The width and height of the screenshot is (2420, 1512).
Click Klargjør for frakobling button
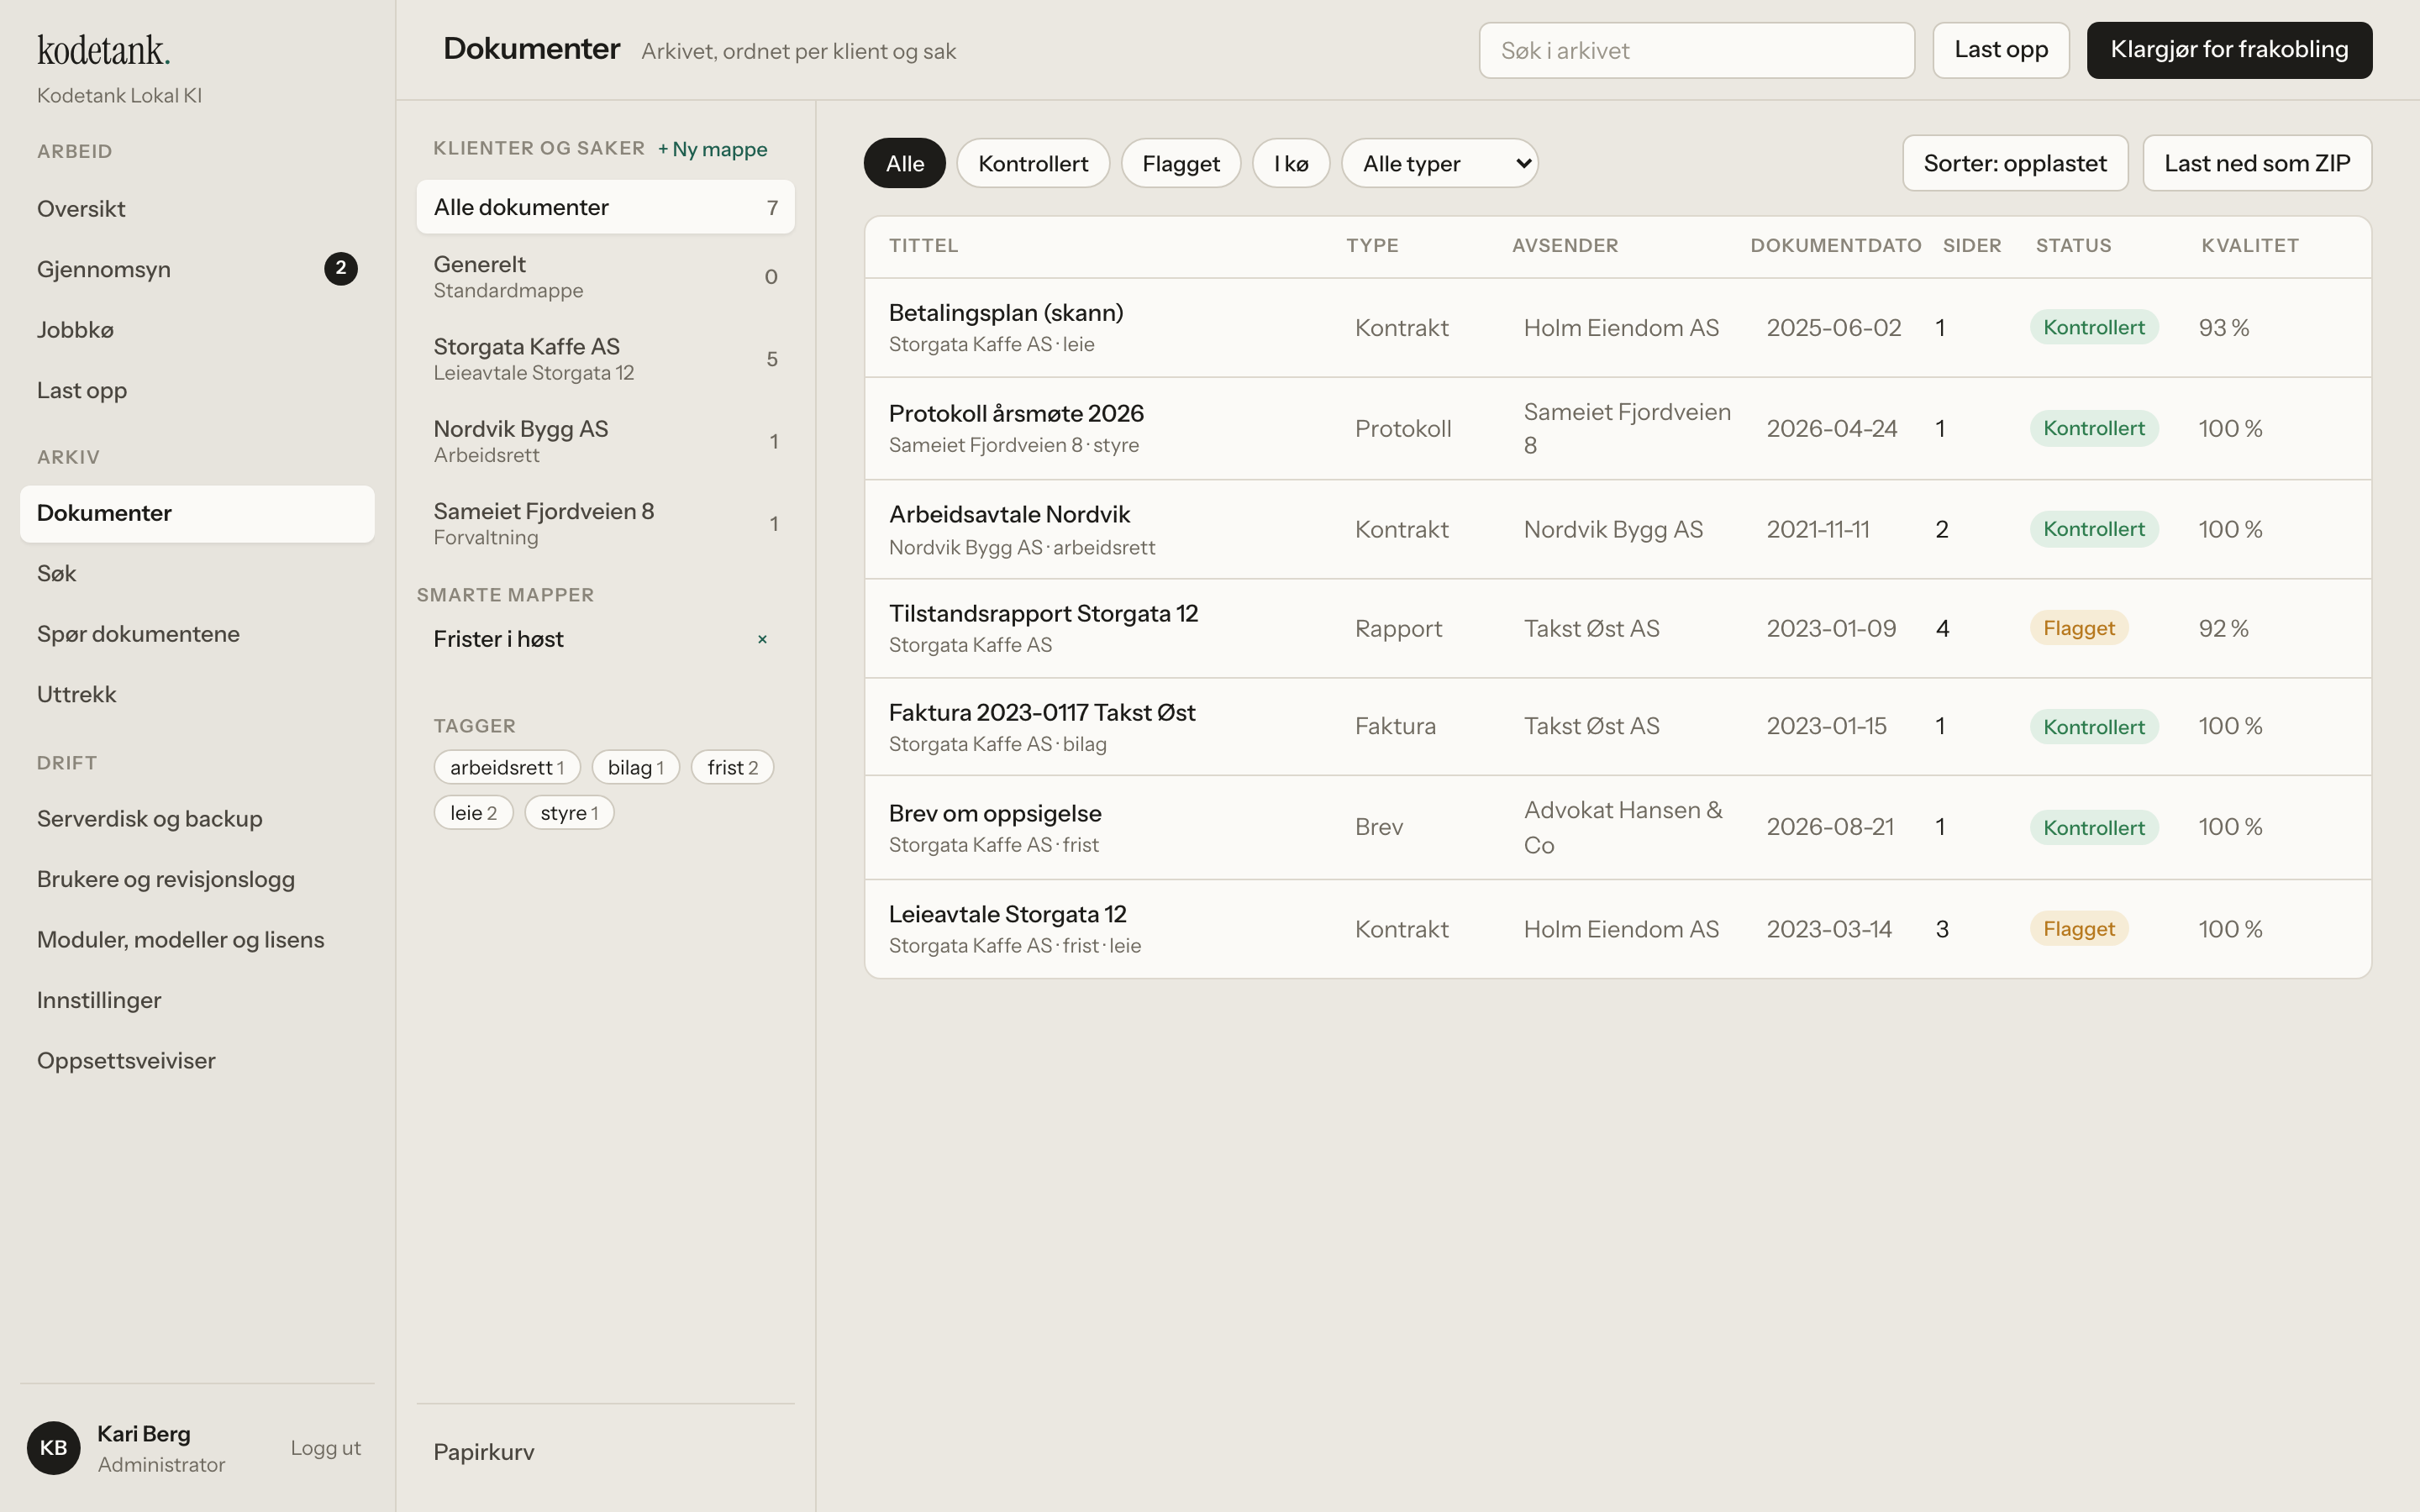coord(2229,50)
